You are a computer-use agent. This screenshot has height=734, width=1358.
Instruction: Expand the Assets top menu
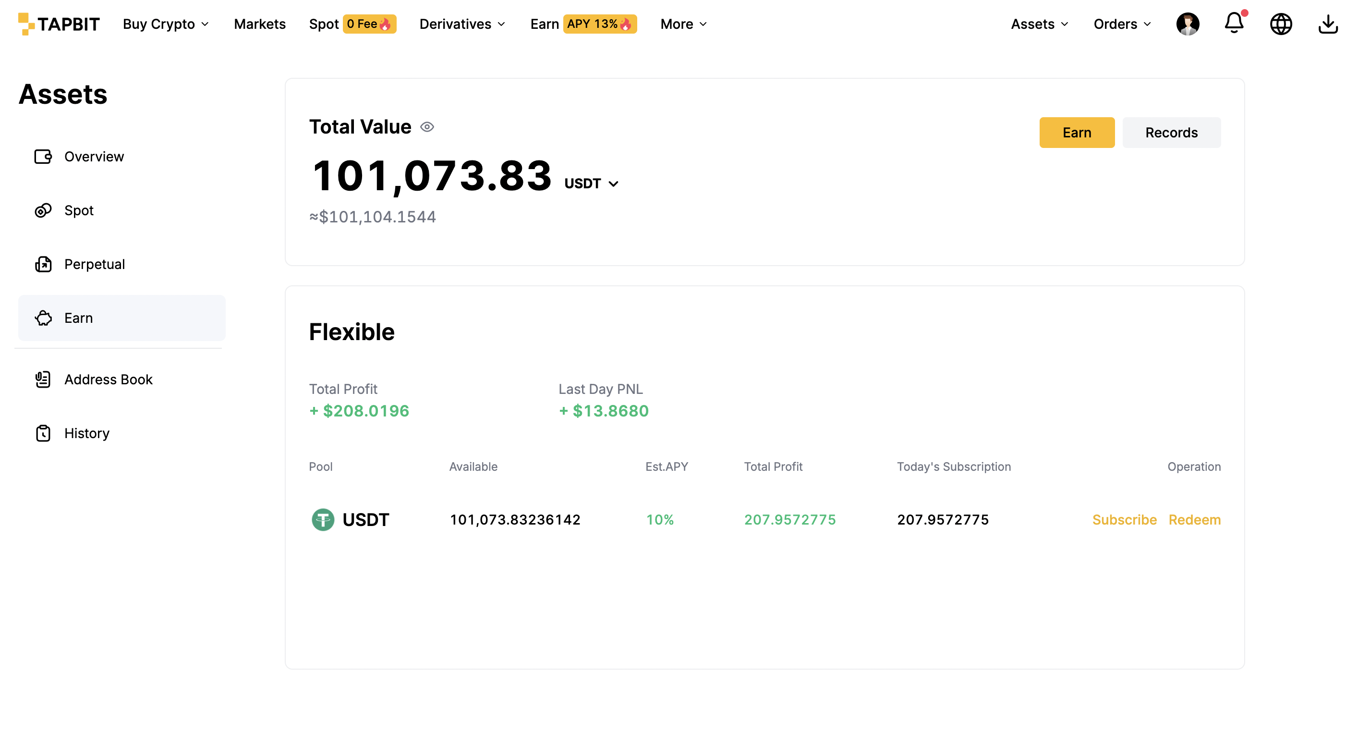click(1040, 24)
